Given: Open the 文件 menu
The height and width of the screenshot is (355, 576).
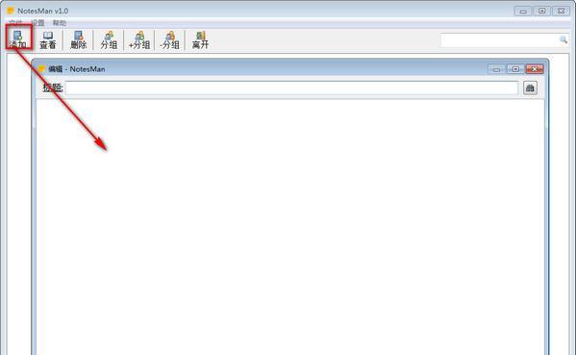Looking at the screenshot, I should pos(15,23).
